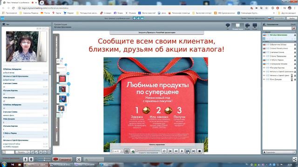This screenshot has width=298, height=167.
Task: Click the settings button next to Exit
Action: [279, 18]
